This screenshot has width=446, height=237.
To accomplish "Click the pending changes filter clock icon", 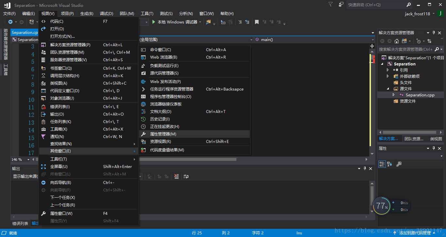I will (x=419, y=41).
